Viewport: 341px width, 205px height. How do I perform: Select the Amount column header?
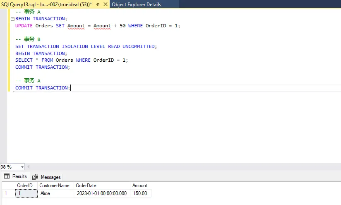tap(140, 186)
